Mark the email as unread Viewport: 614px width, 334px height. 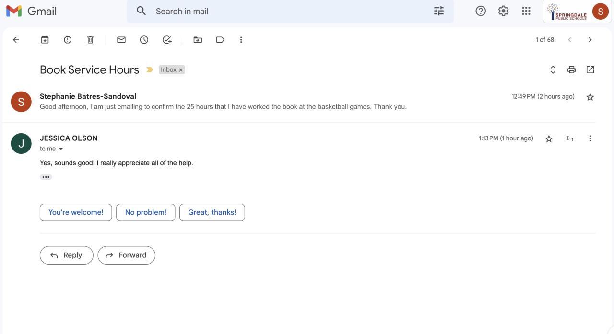click(121, 40)
